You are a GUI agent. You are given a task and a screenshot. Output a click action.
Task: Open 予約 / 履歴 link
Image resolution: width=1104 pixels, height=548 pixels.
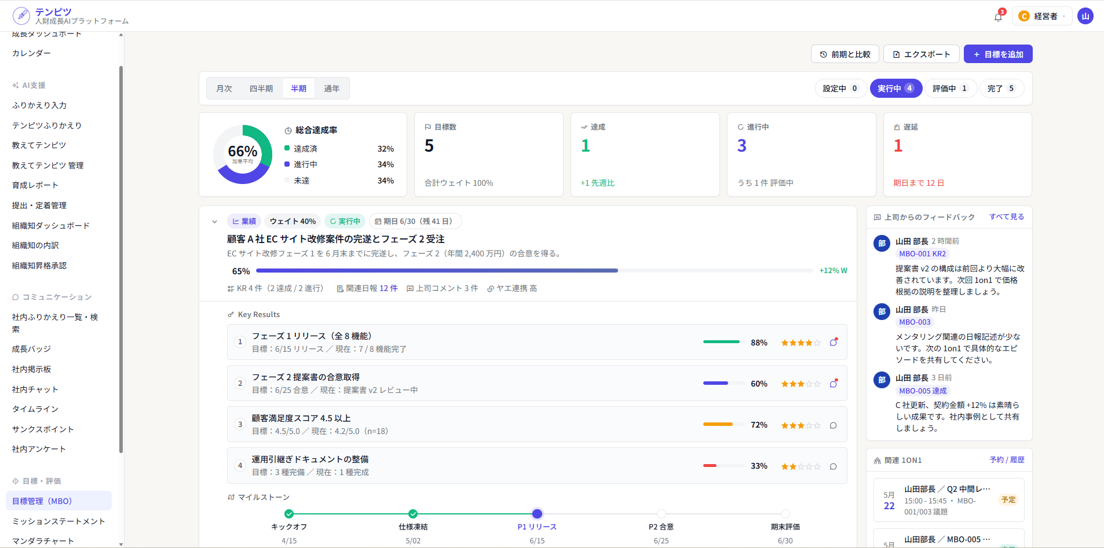tap(1007, 460)
